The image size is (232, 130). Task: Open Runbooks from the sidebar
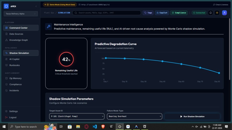[21, 65]
